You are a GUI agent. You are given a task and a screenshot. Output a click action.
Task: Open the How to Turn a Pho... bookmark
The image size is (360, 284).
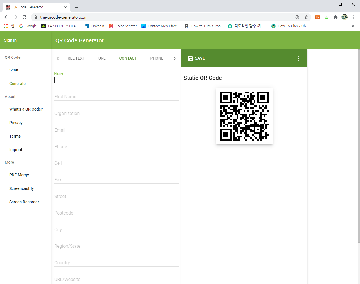pyautogui.click(x=204, y=26)
